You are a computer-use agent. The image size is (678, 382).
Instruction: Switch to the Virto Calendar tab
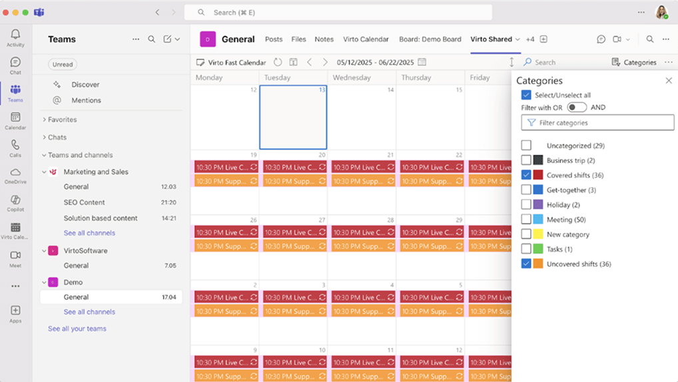(366, 39)
